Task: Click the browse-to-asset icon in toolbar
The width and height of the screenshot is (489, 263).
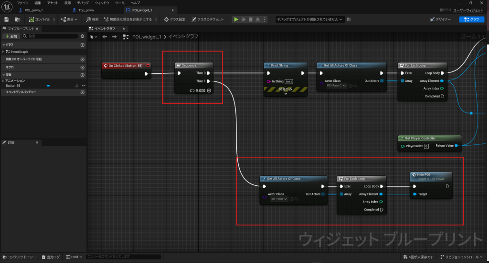Action: click(18, 20)
